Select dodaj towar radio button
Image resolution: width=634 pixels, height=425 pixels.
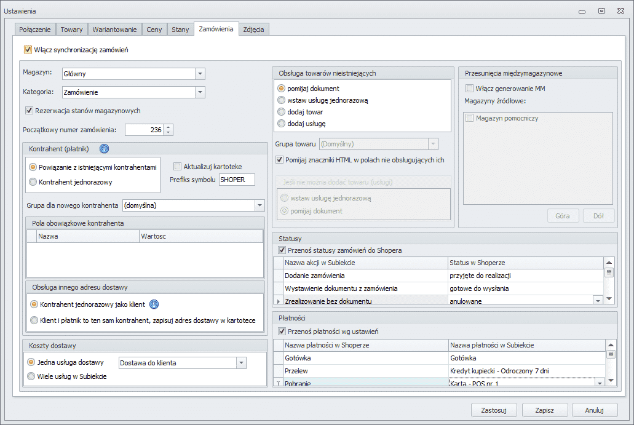[x=282, y=111]
